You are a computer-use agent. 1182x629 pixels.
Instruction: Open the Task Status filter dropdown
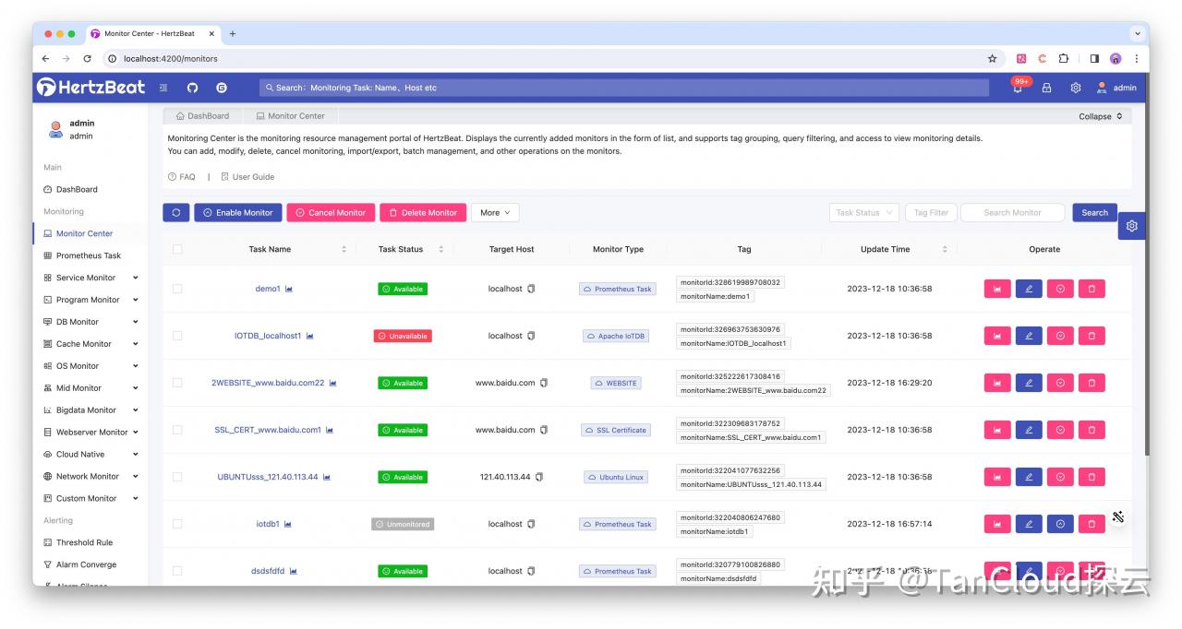864,212
